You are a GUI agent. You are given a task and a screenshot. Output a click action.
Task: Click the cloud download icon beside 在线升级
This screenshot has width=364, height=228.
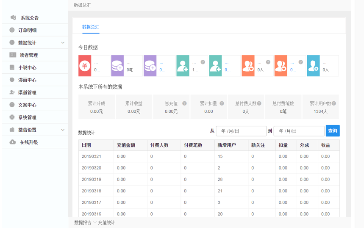point(12,142)
